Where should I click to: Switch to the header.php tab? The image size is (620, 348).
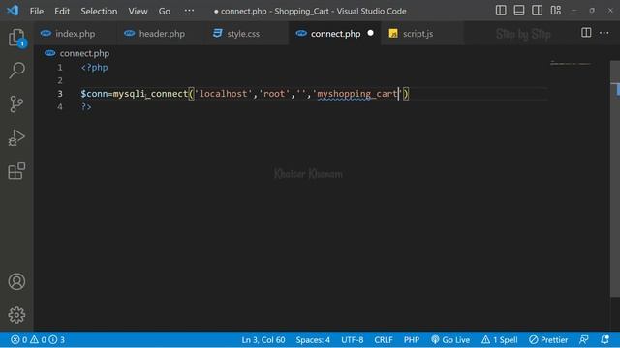pyautogui.click(x=162, y=34)
